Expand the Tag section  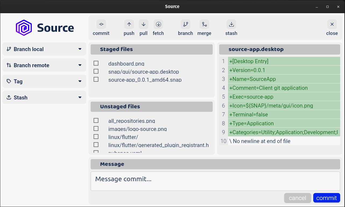point(80,81)
